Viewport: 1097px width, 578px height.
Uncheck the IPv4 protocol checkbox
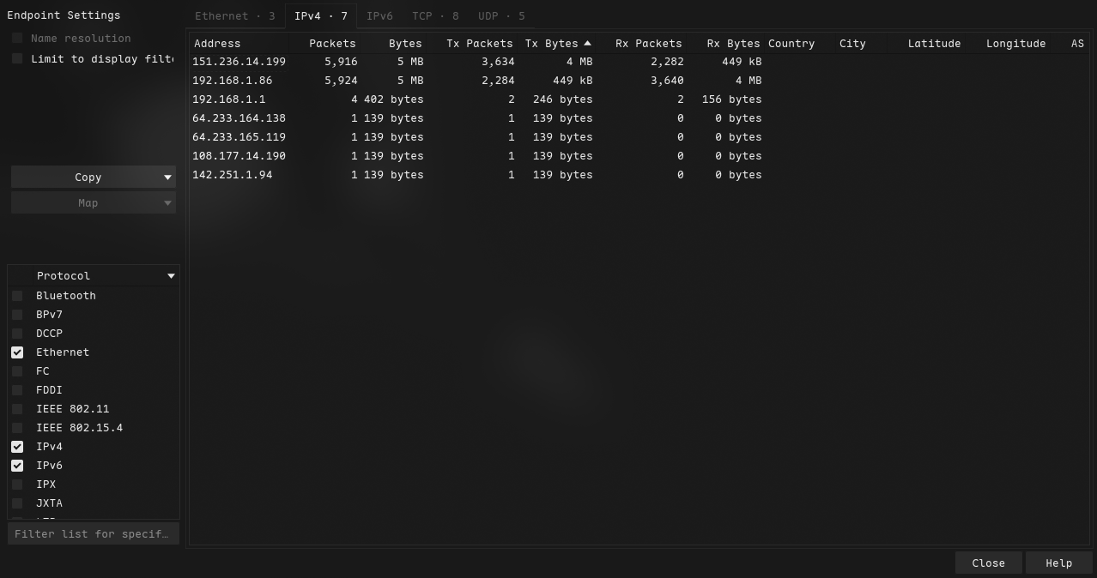pyautogui.click(x=17, y=447)
